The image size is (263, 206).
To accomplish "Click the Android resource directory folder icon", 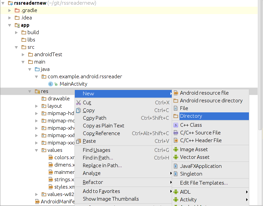I will tap(176, 100).
